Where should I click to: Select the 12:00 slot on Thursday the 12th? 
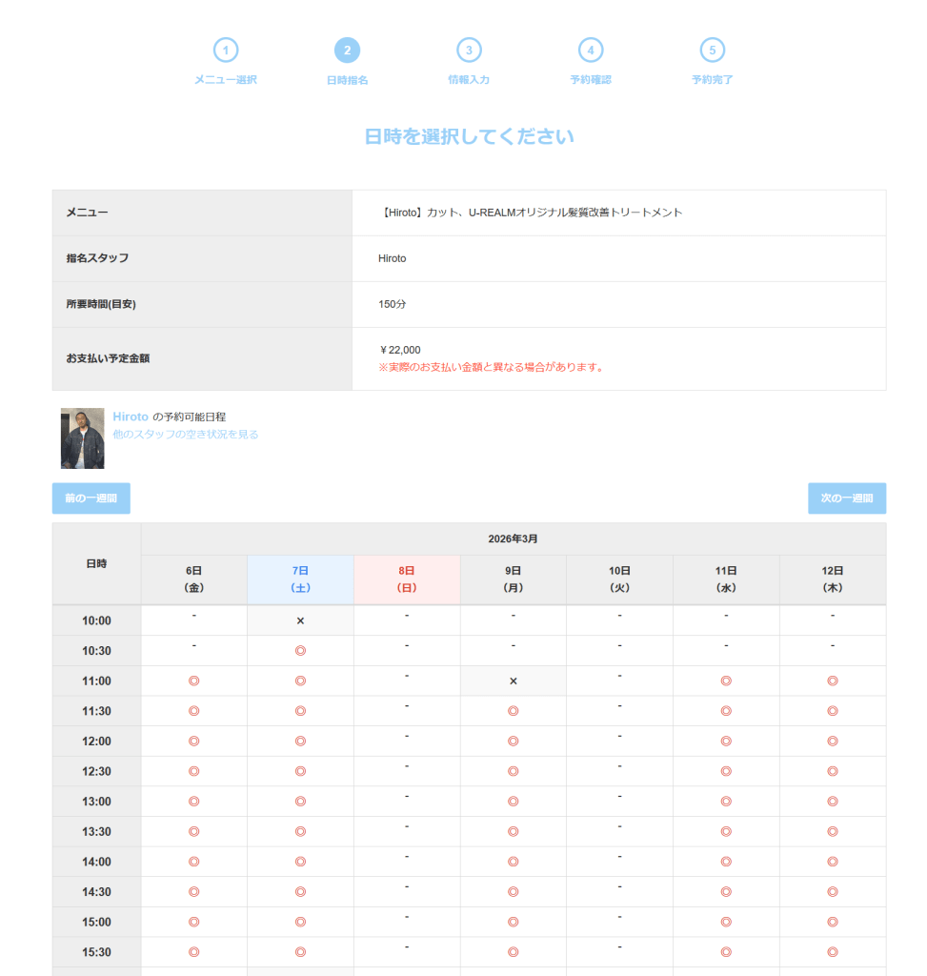pos(832,742)
